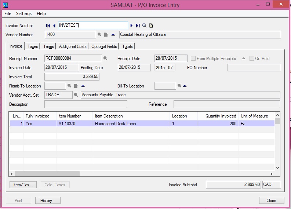Click the Invoice Date field

coord(62,67)
